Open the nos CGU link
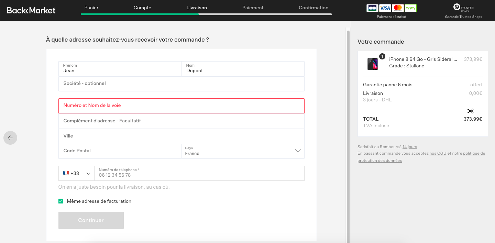This screenshot has width=495, height=243. click(x=438, y=153)
